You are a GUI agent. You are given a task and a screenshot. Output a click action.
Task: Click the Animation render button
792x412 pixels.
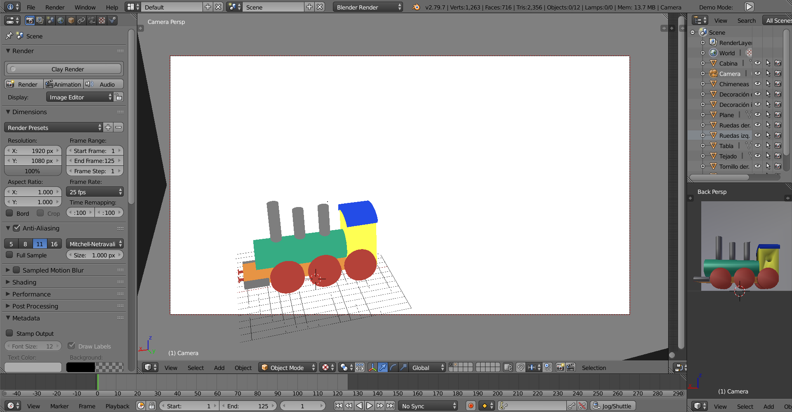(64, 84)
